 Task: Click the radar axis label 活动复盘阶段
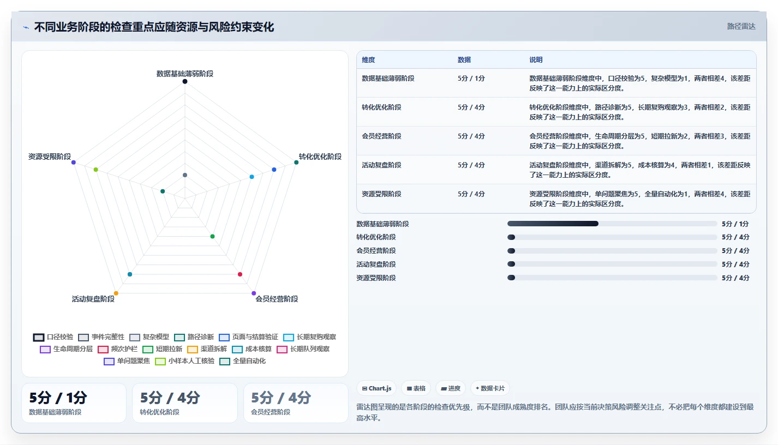click(x=93, y=299)
